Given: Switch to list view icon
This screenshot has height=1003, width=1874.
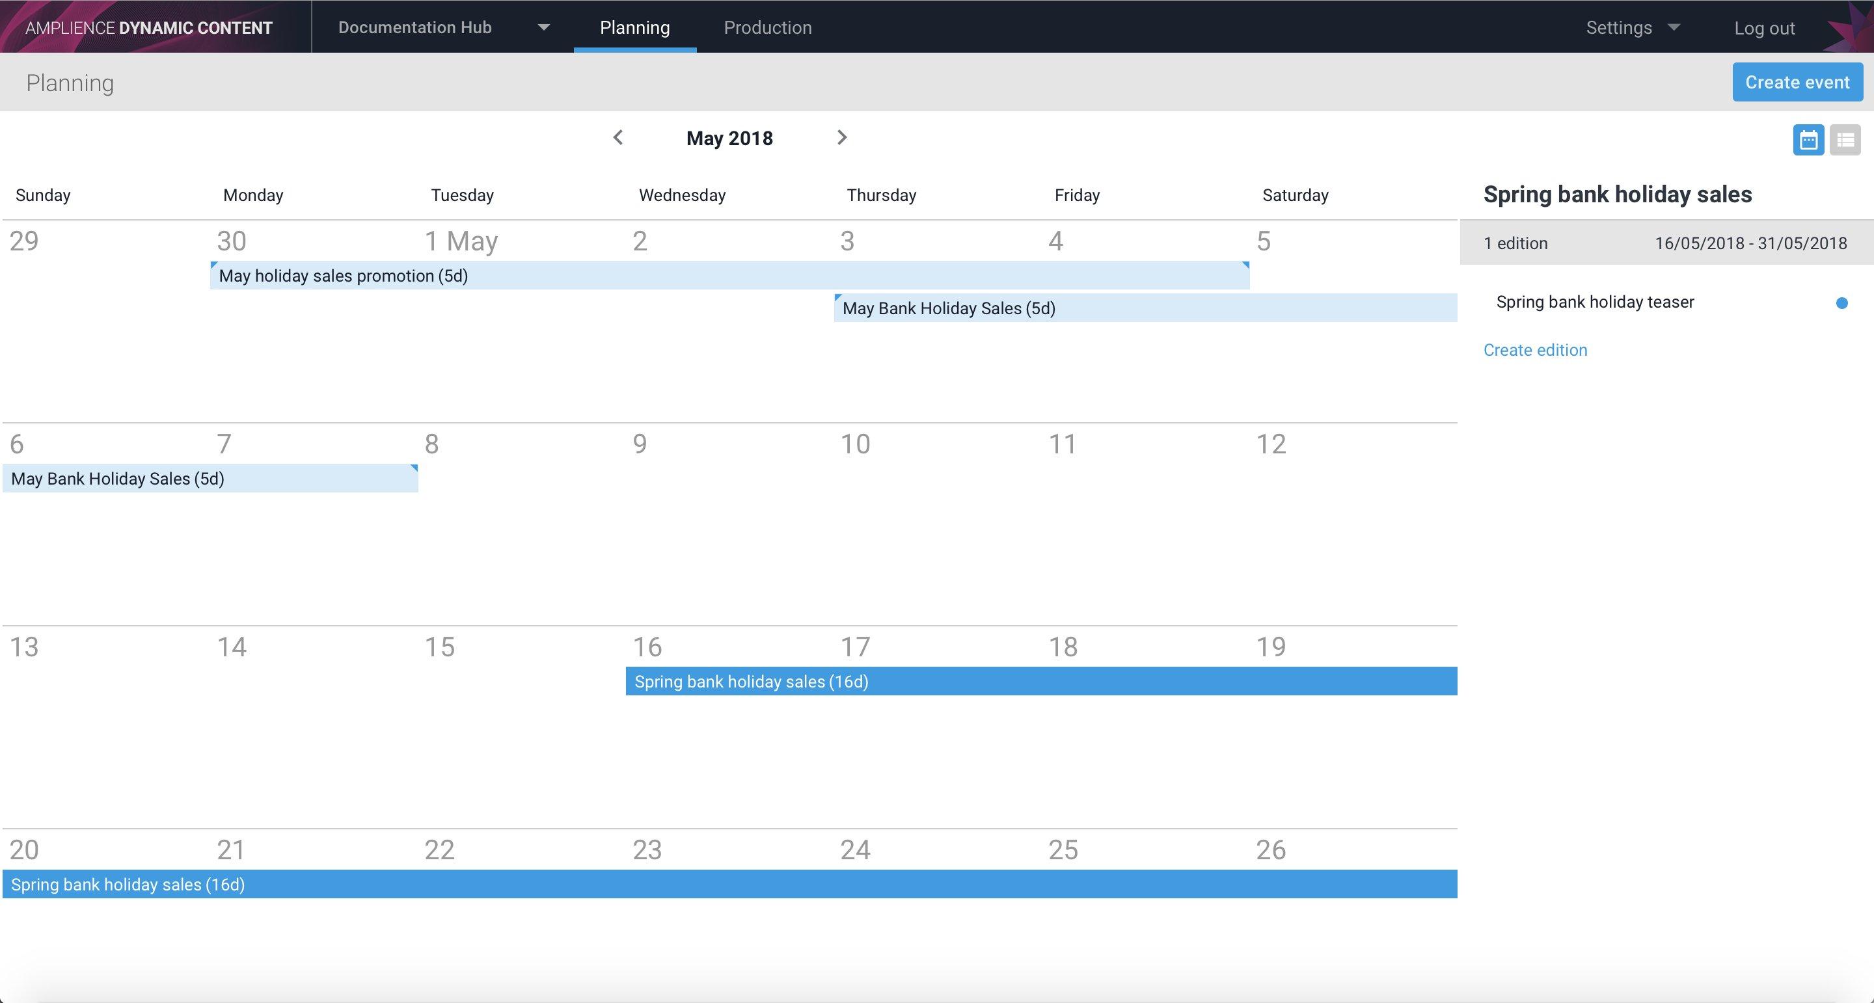Looking at the screenshot, I should (x=1845, y=140).
